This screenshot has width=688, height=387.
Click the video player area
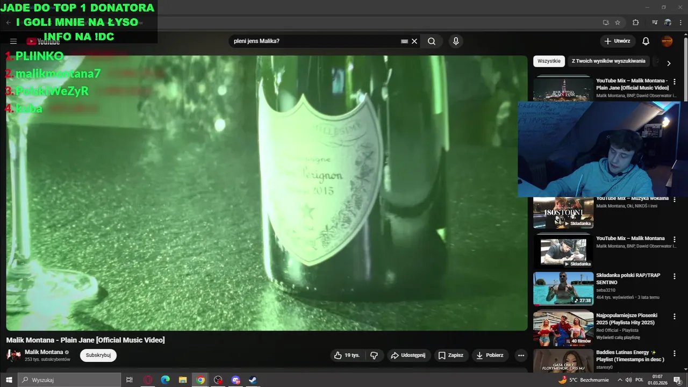267,193
